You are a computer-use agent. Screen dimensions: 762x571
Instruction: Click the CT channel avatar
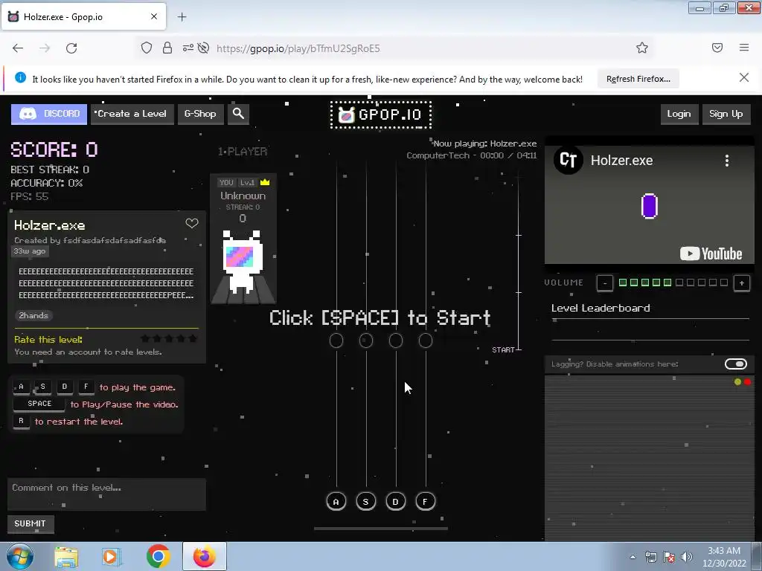tap(568, 160)
